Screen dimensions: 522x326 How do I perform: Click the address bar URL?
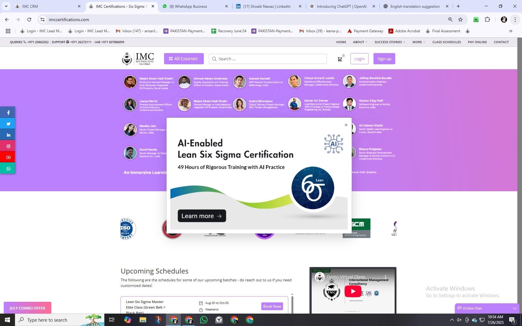[69, 20]
